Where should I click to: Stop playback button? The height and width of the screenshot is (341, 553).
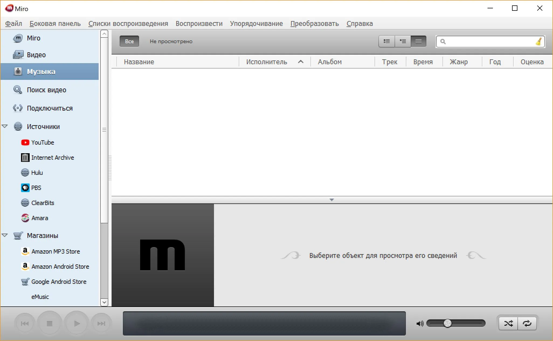tap(50, 323)
